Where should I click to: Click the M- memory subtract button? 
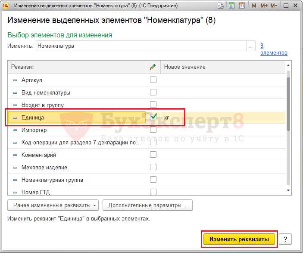coord(274,6)
